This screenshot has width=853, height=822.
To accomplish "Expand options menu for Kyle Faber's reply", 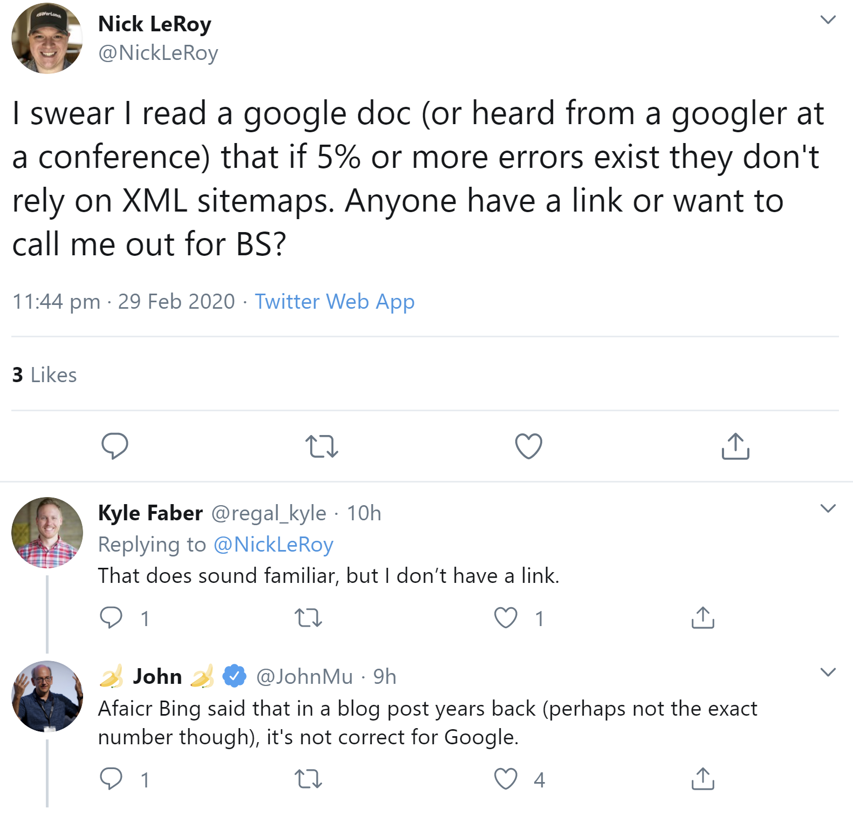I will [828, 508].
